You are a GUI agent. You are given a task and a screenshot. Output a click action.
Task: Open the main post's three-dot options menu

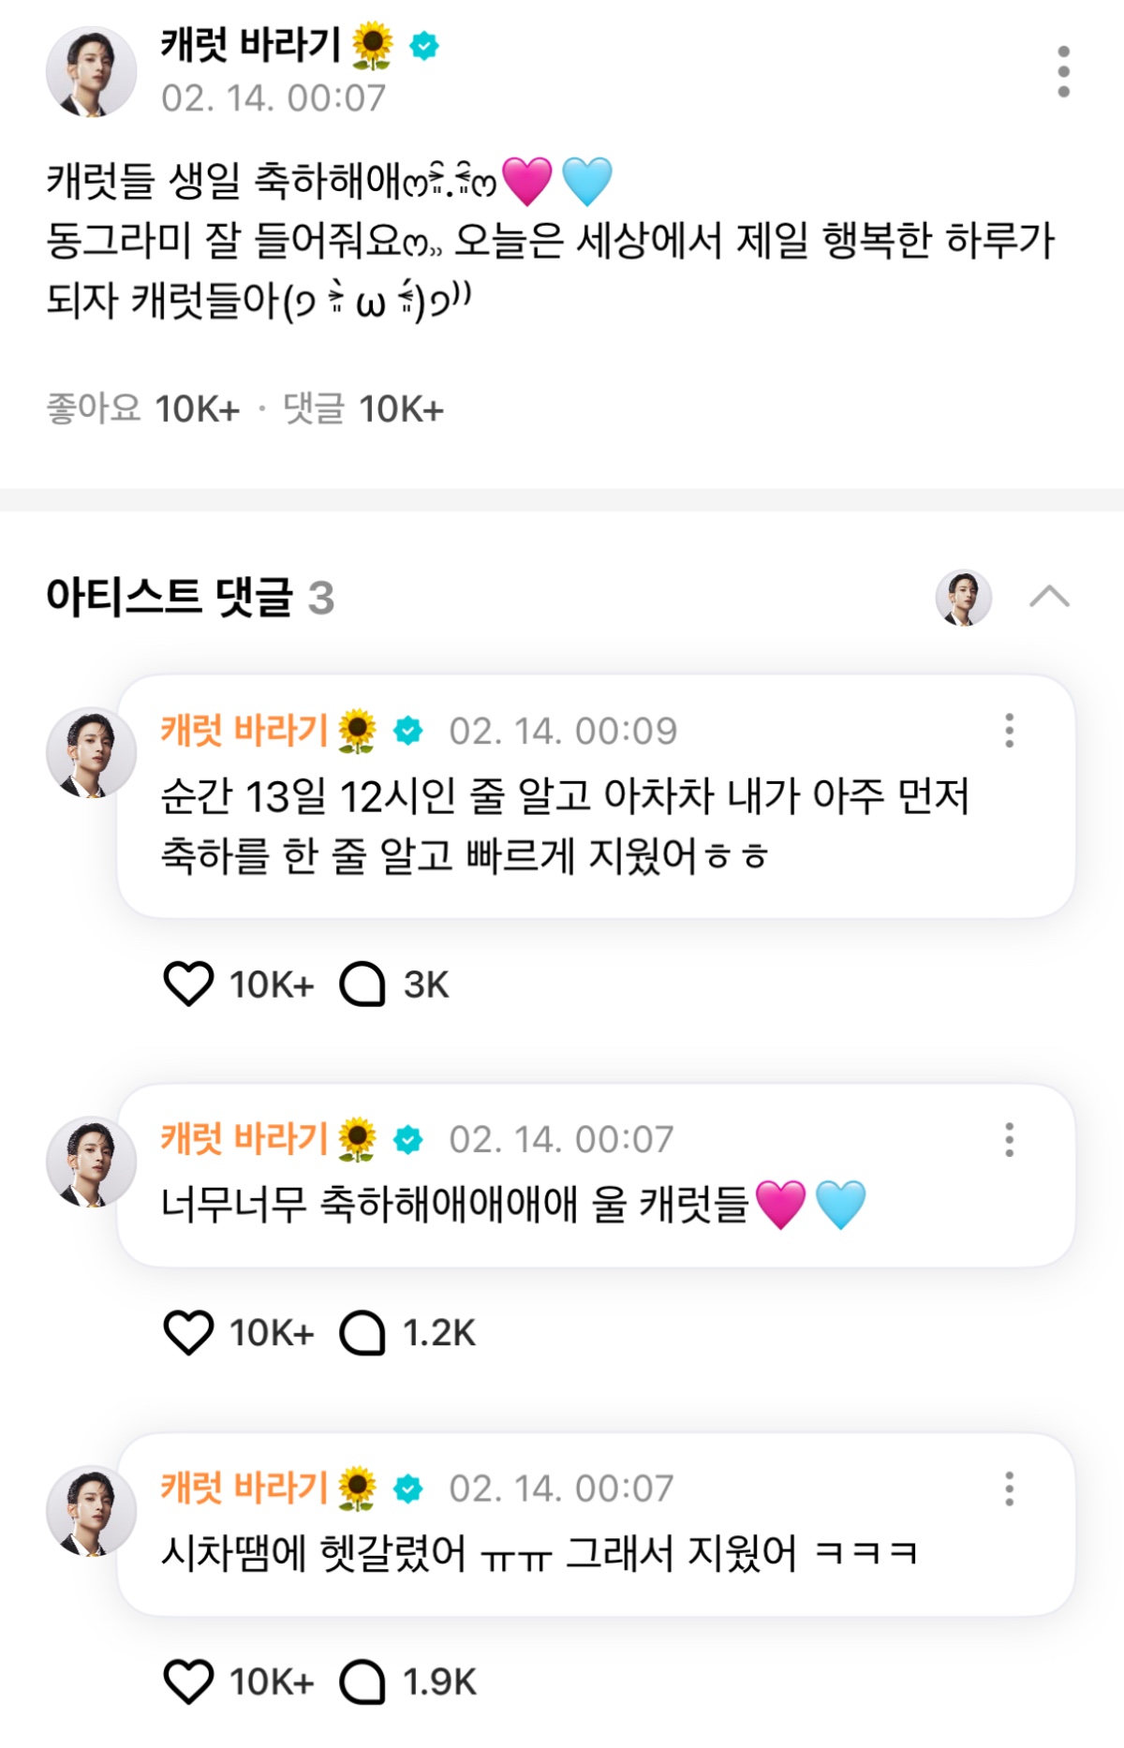click(1063, 71)
